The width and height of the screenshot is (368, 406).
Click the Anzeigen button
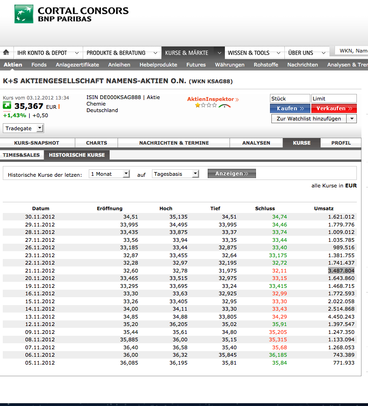[x=232, y=173]
